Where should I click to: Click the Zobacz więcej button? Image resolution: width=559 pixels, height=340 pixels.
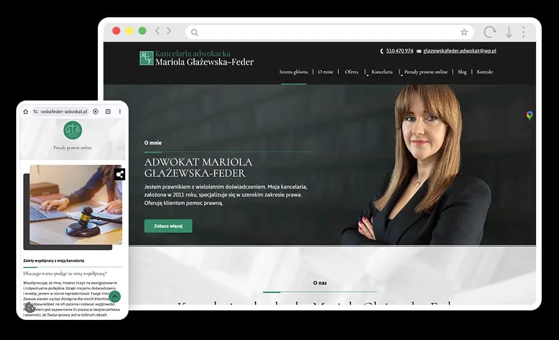pos(168,226)
